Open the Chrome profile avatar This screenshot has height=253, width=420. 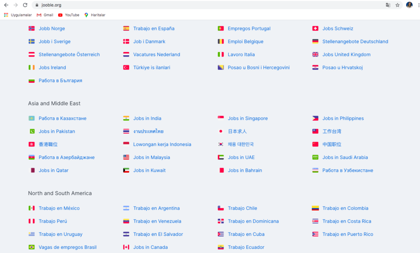409,5
